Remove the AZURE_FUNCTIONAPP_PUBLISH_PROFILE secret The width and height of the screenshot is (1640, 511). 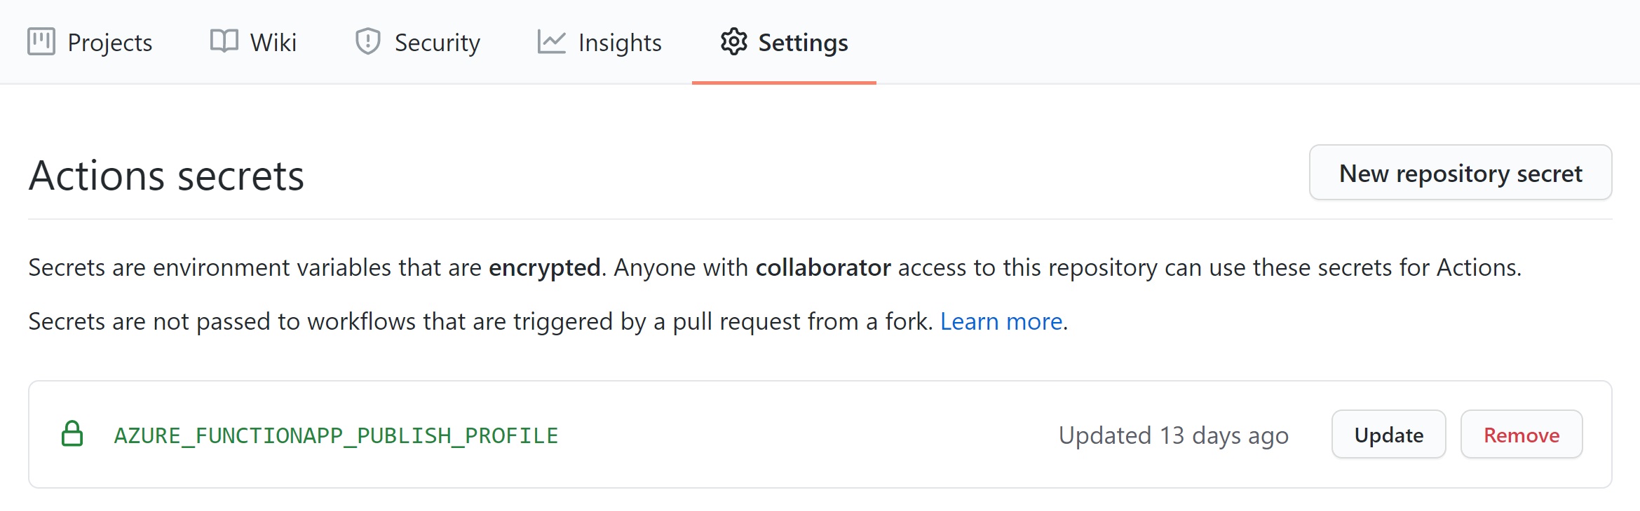point(1521,434)
